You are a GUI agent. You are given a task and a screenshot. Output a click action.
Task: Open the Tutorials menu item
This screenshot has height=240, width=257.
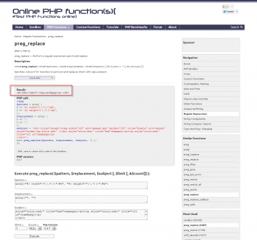[x=112, y=27]
